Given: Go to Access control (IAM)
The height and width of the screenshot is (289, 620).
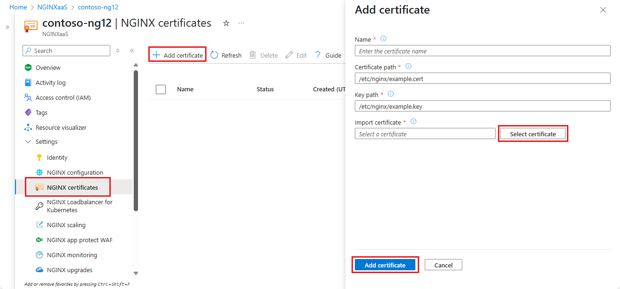Looking at the screenshot, I should 63,97.
